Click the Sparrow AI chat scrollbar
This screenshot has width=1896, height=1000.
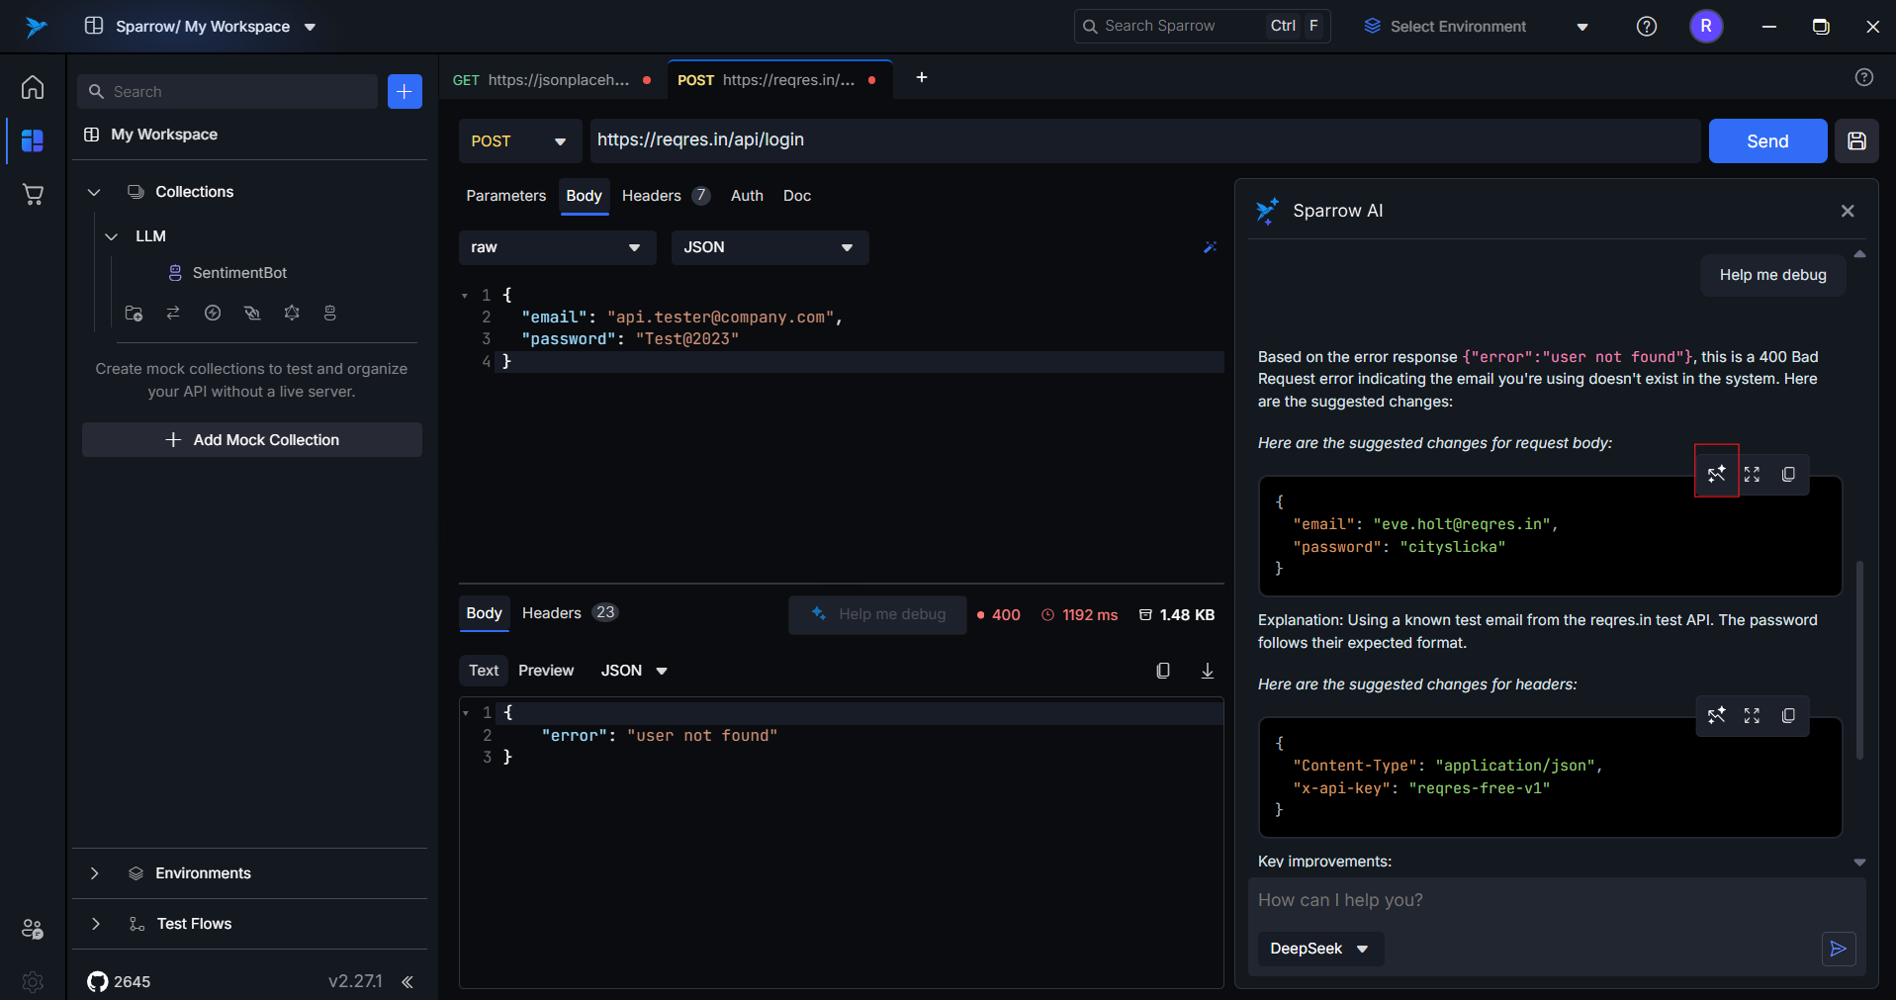pos(1859,660)
